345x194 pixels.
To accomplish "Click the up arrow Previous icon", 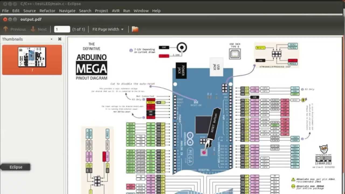I will click(6, 29).
